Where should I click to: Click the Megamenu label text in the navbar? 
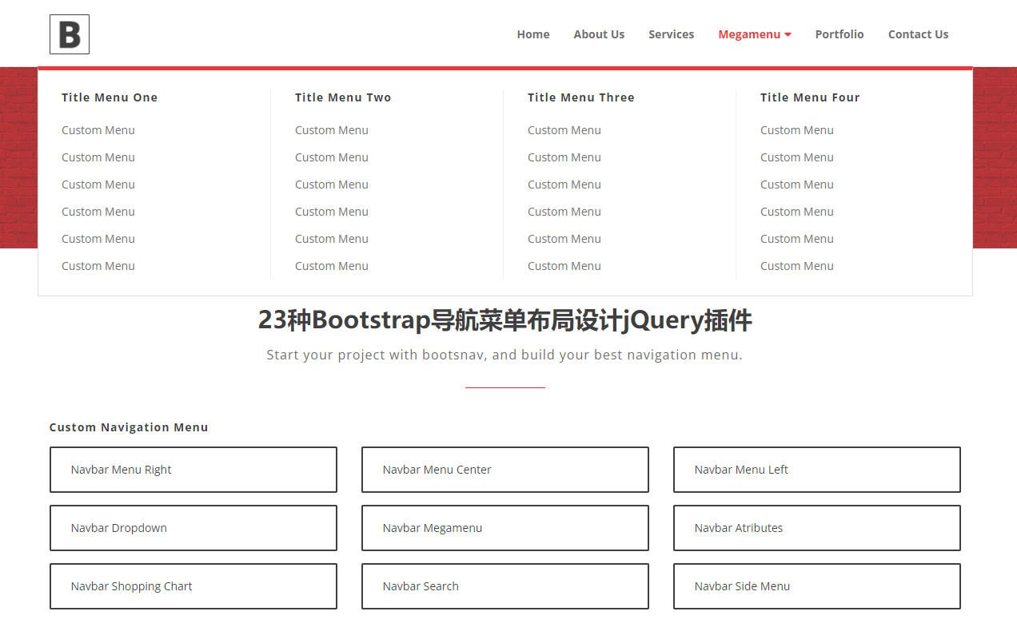point(749,34)
